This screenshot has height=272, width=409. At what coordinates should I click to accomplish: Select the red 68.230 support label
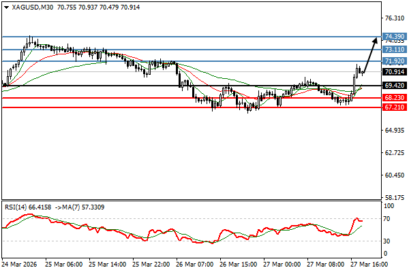click(395, 98)
